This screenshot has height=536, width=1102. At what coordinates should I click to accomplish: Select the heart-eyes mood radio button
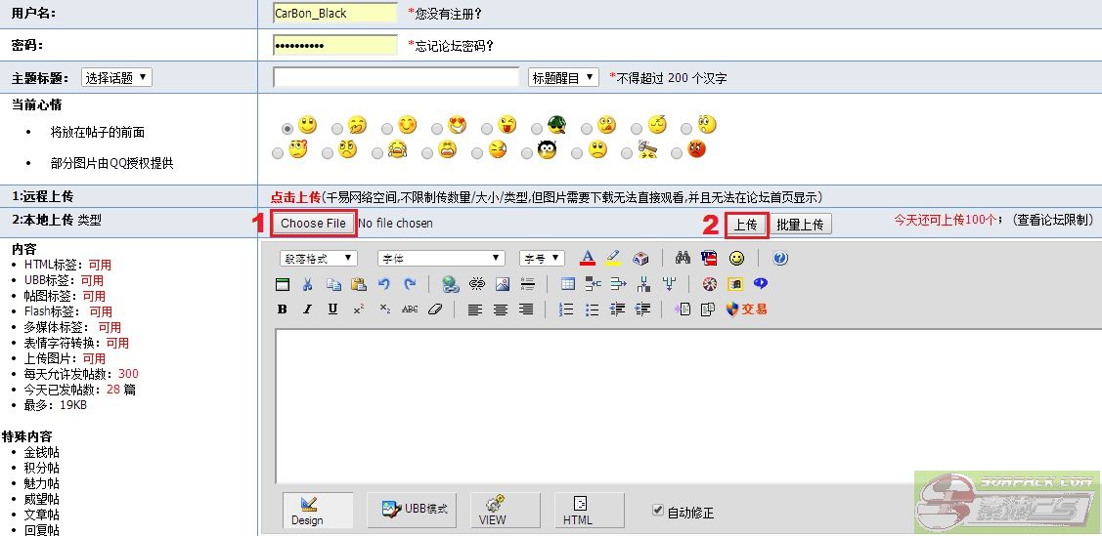[x=436, y=128]
